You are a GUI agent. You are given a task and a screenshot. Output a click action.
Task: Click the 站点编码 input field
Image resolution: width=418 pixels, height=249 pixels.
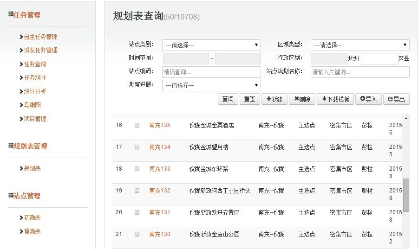[x=211, y=72]
